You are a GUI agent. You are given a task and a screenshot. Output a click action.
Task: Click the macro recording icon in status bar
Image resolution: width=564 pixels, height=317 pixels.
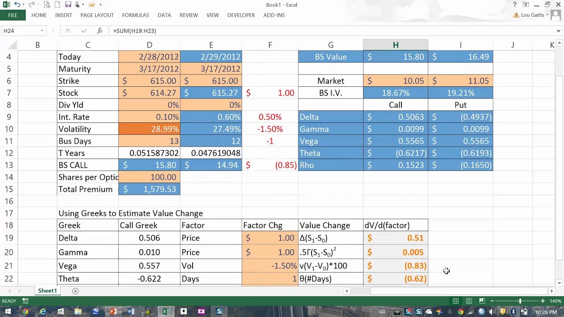point(25,301)
